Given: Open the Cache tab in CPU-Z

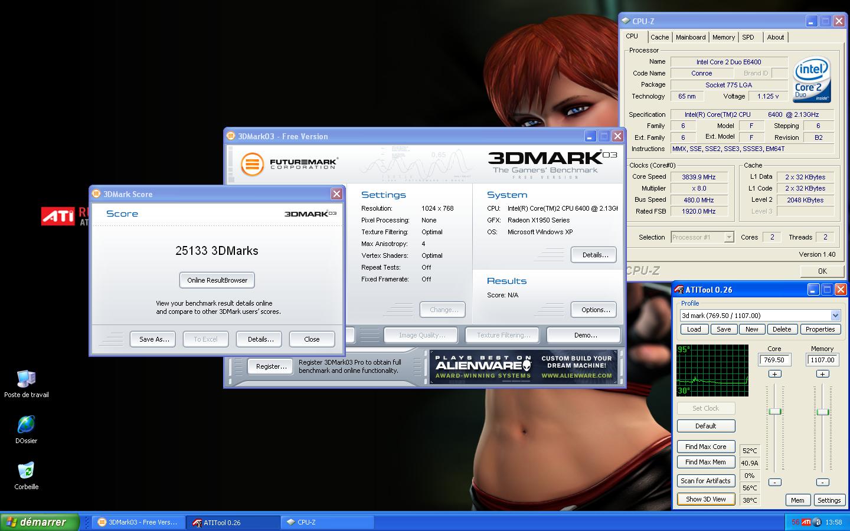Looking at the screenshot, I should [659, 37].
